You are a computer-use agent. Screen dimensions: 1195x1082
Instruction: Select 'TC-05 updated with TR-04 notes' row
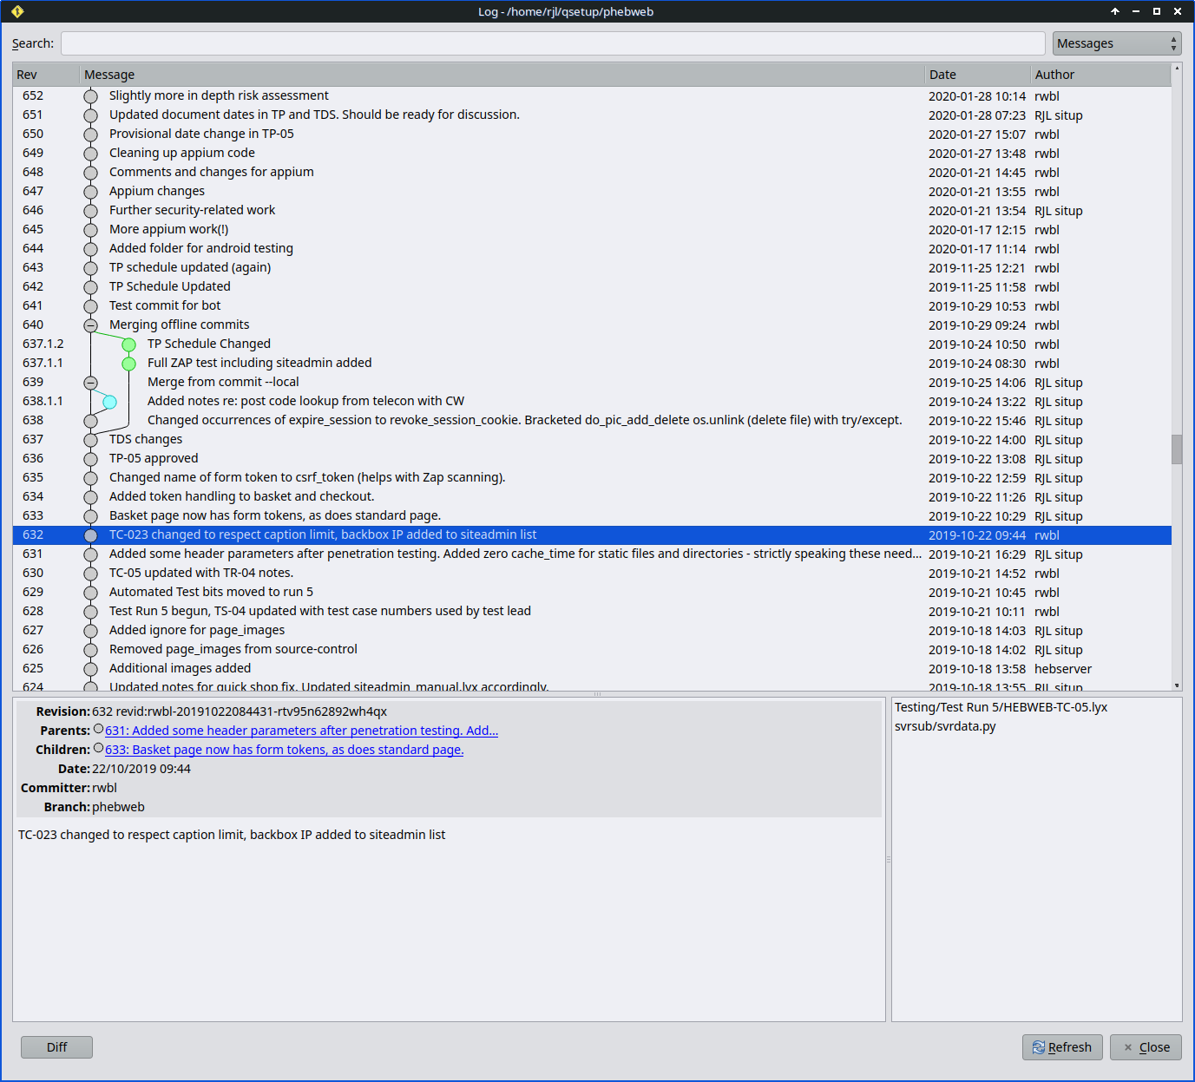[x=592, y=573]
